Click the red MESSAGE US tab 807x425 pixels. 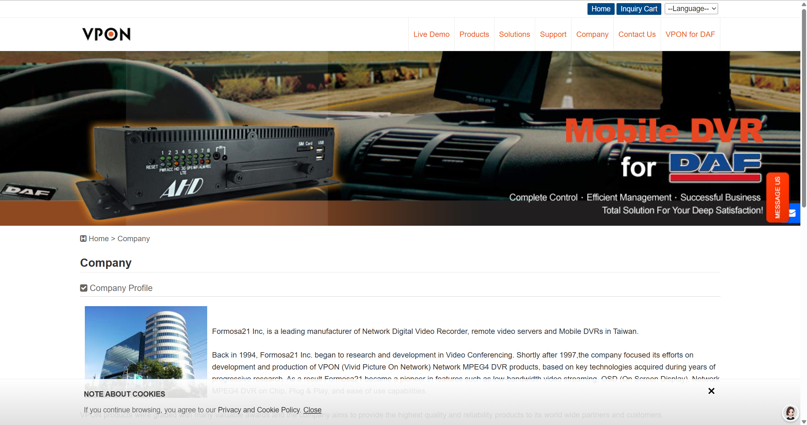777,198
